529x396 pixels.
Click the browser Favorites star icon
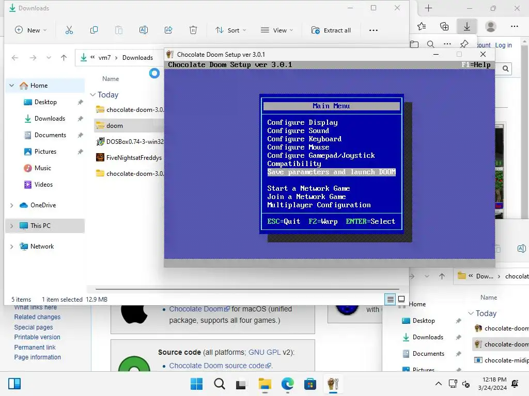[x=422, y=26]
